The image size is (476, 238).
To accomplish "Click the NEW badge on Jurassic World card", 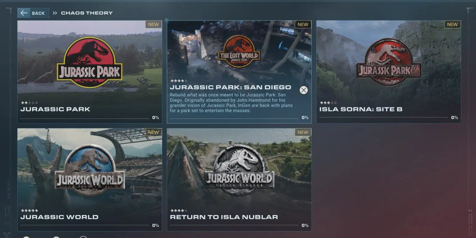I will click(x=153, y=132).
